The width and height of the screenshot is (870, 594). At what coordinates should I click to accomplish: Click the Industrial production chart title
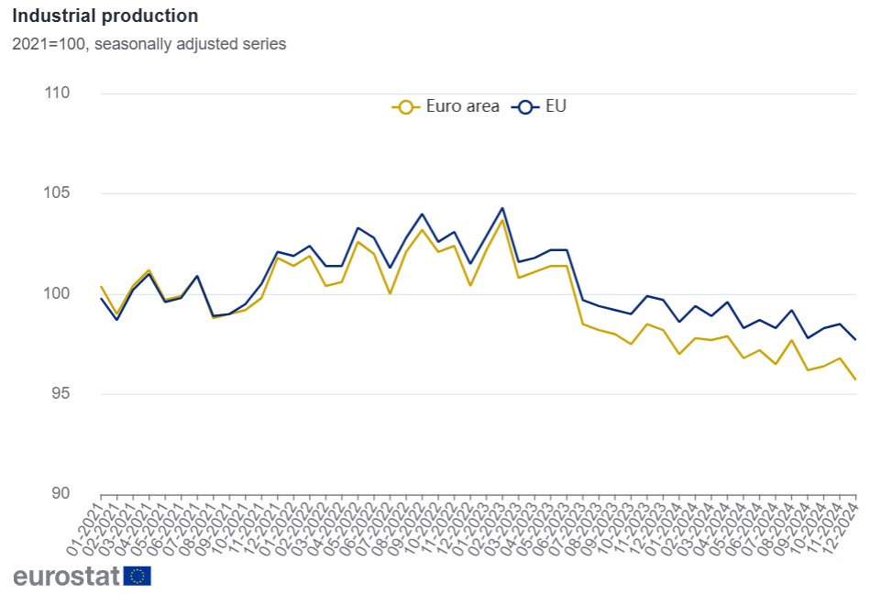click(105, 16)
